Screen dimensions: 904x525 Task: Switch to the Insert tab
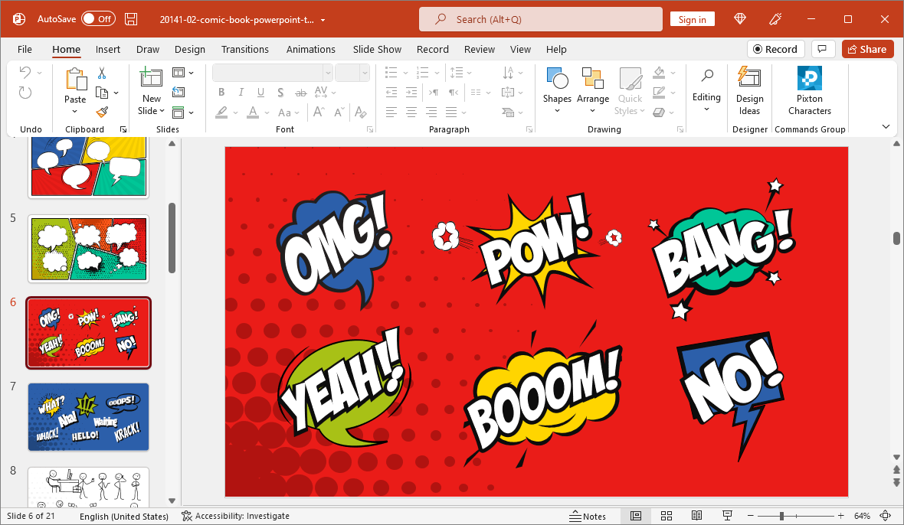[108, 49]
